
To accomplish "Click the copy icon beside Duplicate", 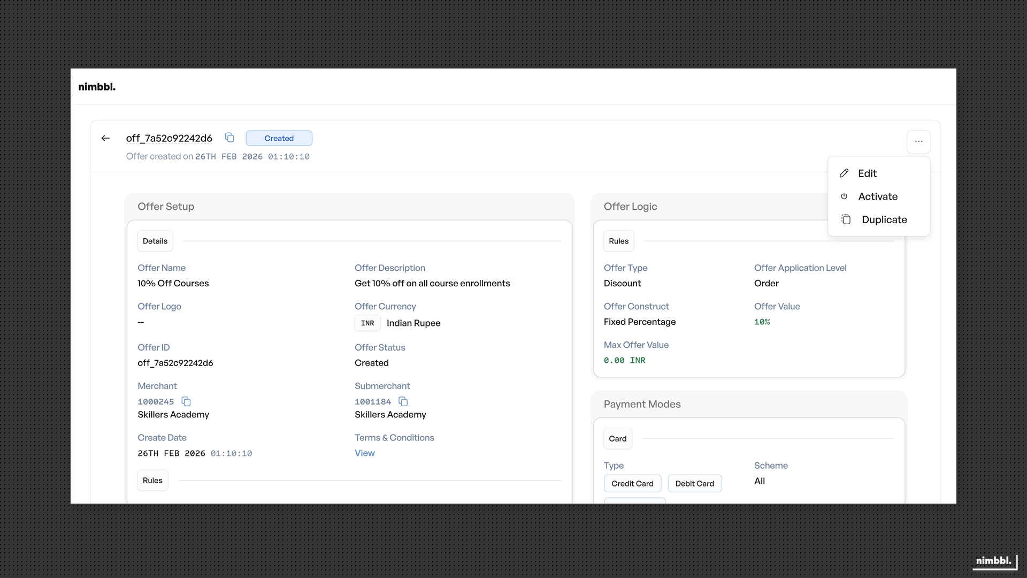I will point(846,219).
